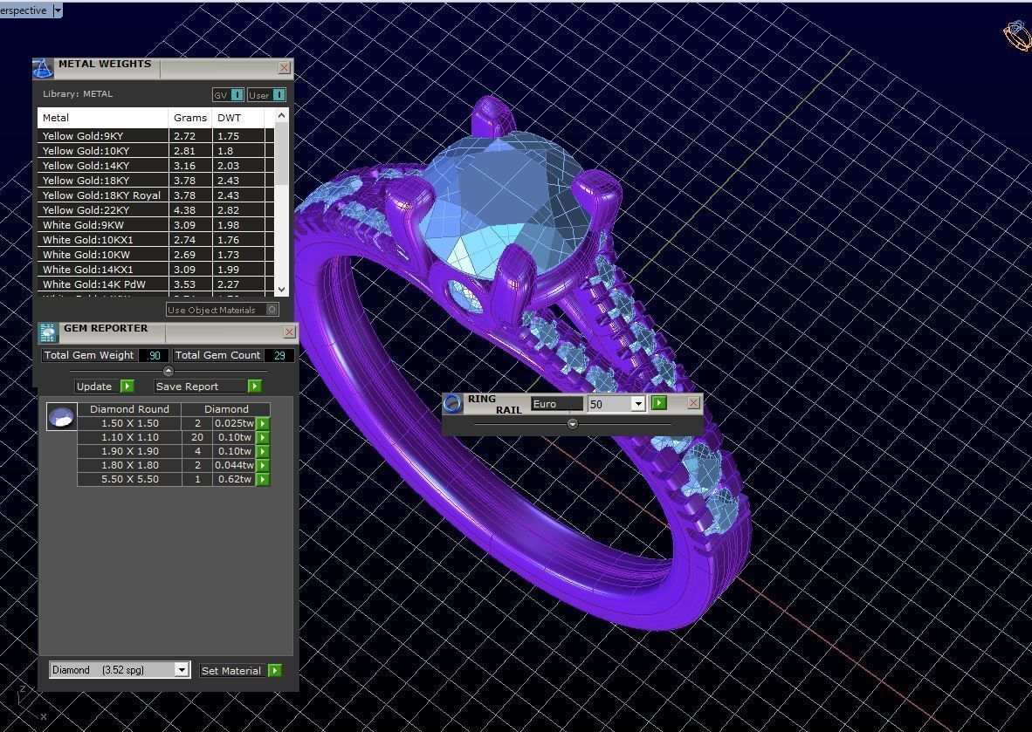
Task: Select Yellow Gold:14KY row
Action: [155, 166]
